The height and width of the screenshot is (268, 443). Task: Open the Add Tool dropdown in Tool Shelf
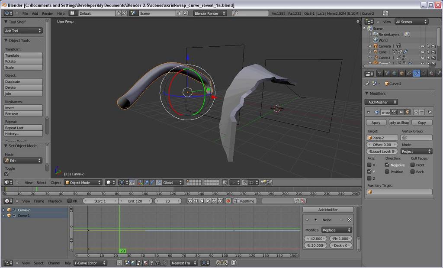tap(23, 31)
